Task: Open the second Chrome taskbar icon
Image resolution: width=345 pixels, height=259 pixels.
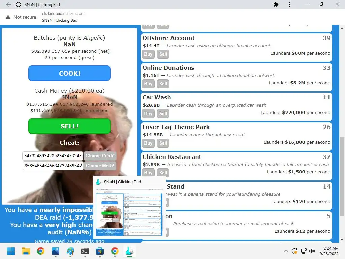Action: pos(115,251)
